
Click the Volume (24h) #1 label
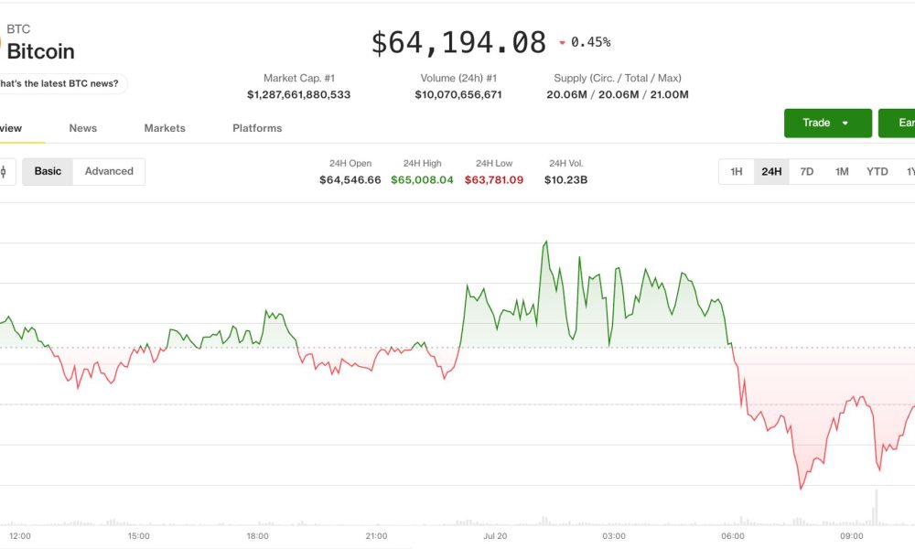tap(458, 78)
